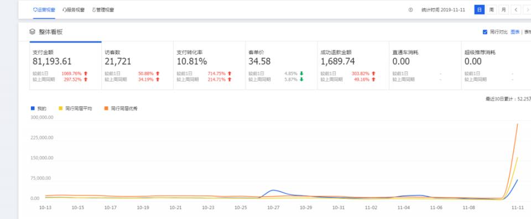Image resolution: width=531 pixels, height=219 pixels.
Task: Switch to the 管理视窗 tab
Action: coord(103,10)
